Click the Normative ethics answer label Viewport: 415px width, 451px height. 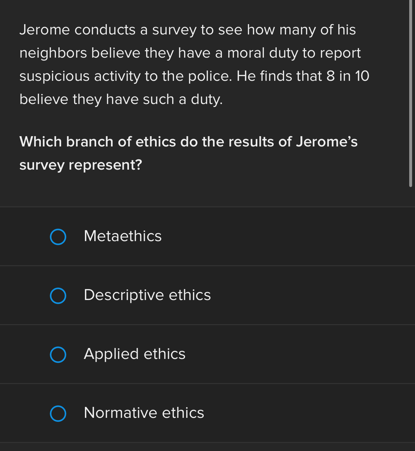(x=144, y=413)
